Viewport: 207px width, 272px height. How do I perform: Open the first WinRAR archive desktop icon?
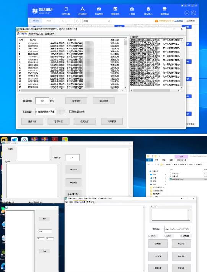[34, 139]
